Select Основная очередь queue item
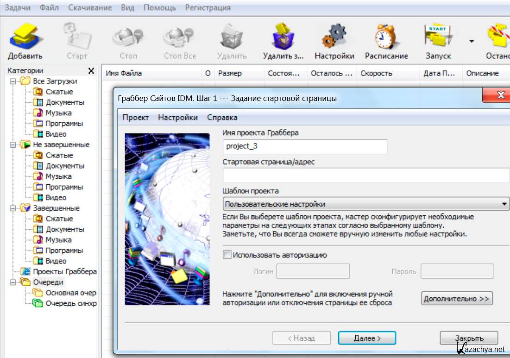 [70, 293]
